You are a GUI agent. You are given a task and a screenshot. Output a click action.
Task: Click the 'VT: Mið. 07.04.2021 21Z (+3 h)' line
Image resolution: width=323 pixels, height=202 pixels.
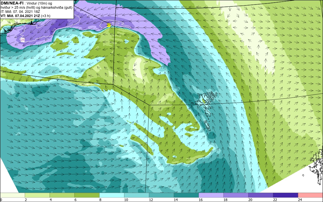(x=25, y=16)
